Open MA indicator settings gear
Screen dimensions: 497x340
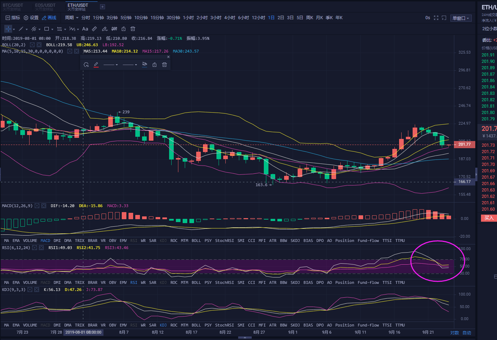click(70, 51)
